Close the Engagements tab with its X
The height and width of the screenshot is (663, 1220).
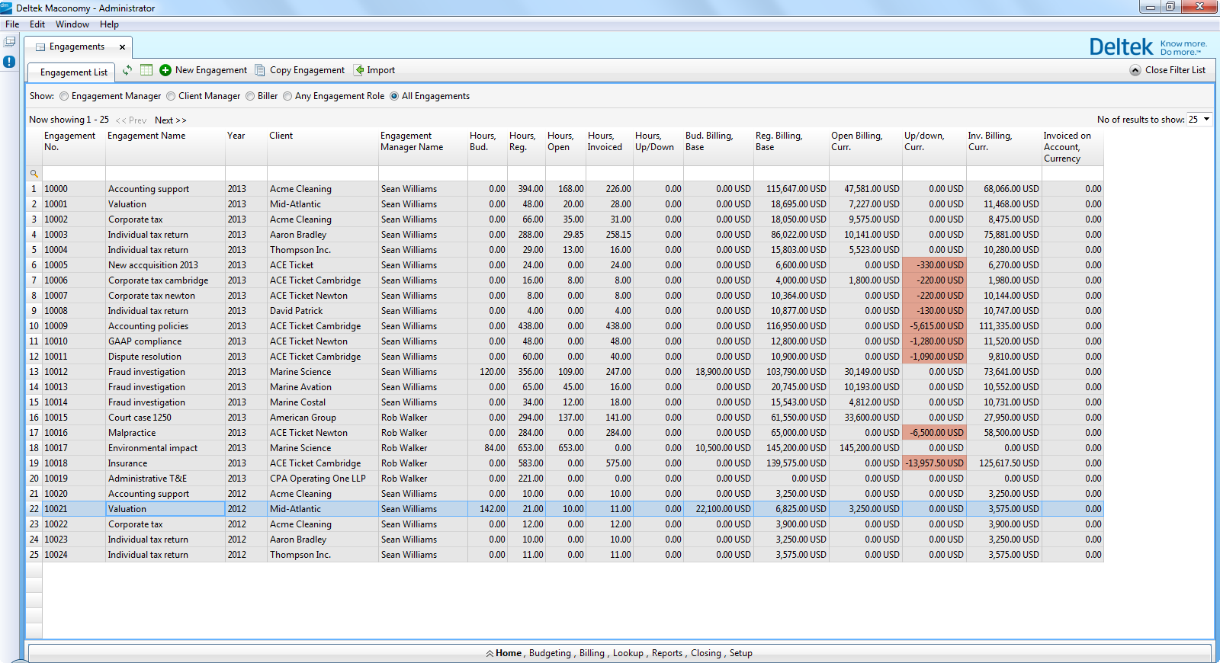tap(122, 47)
